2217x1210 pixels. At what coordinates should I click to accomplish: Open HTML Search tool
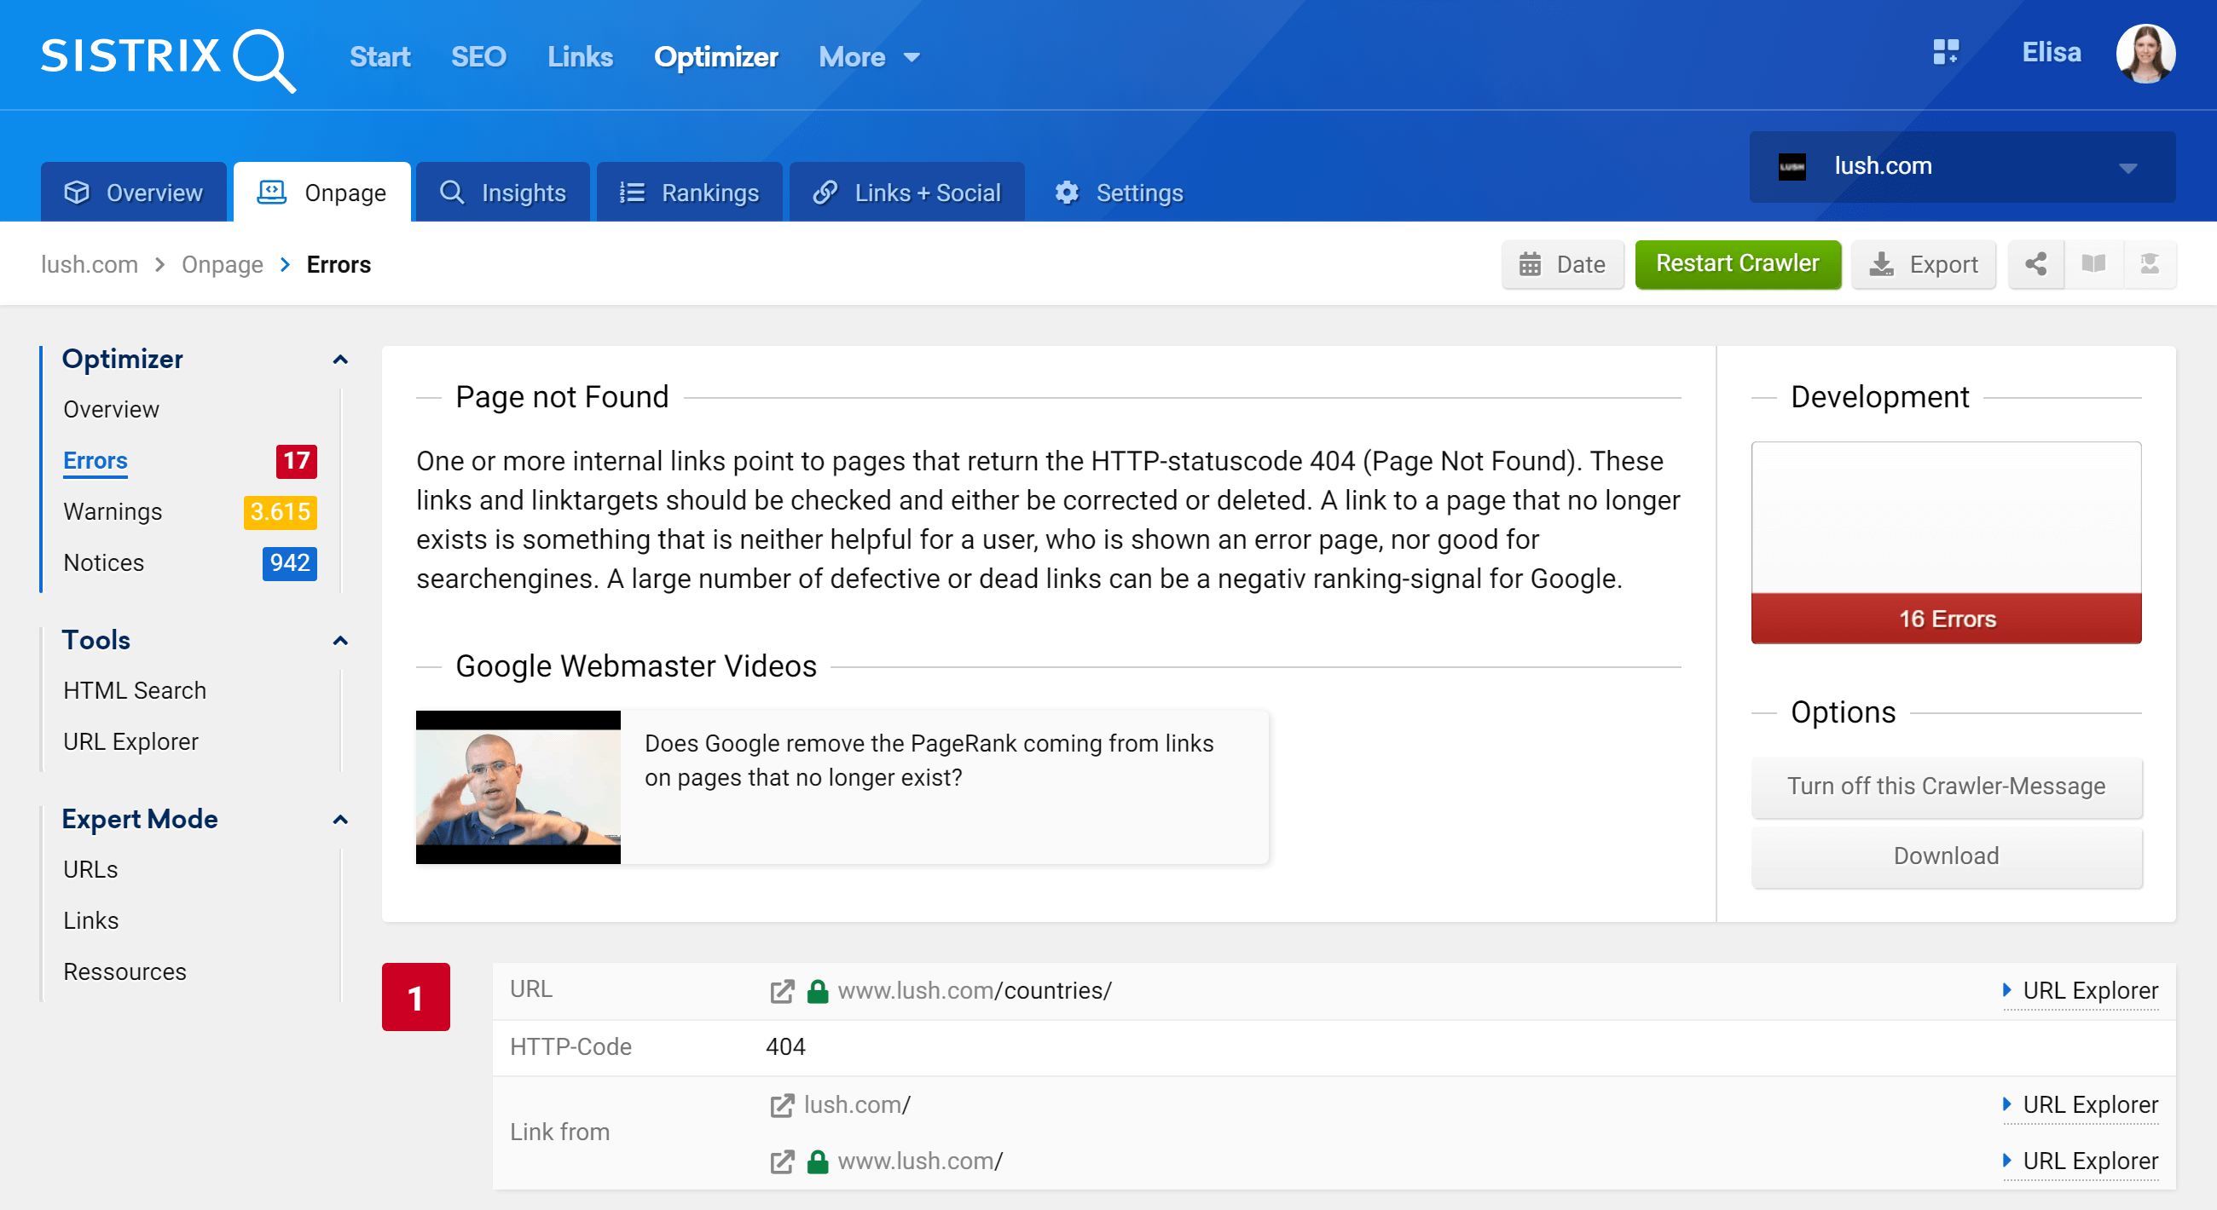click(x=134, y=690)
